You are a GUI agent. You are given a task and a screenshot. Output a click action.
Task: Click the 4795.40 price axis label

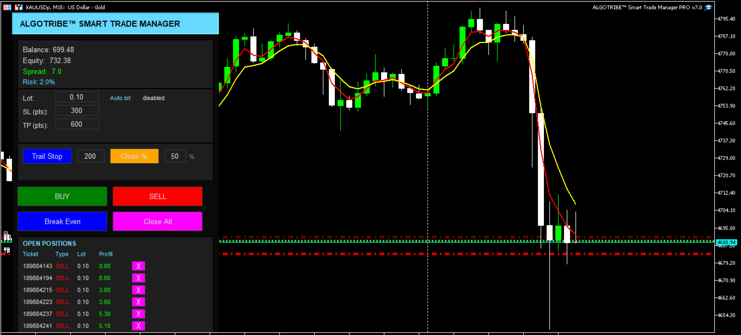726,19
